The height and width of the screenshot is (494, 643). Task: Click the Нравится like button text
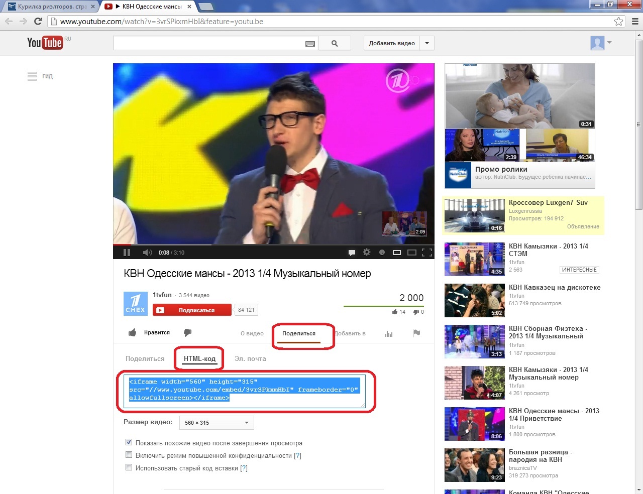(x=157, y=332)
